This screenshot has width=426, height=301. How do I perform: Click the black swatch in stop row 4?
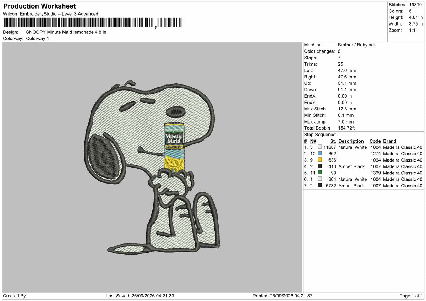[320, 166]
